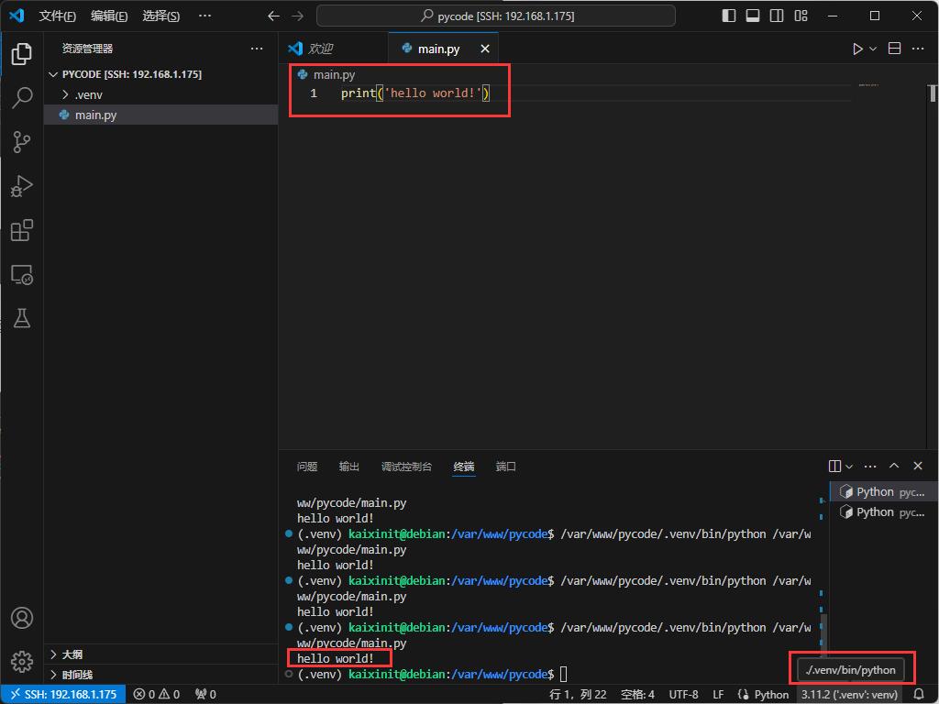Viewport: 939px width, 704px height.
Task: Expand the 大纲 outline section
Action: tap(72, 654)
